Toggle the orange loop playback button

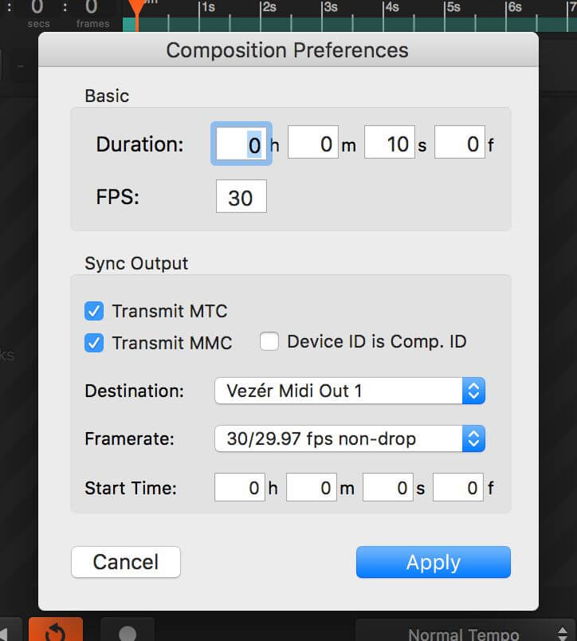[56, 630]
